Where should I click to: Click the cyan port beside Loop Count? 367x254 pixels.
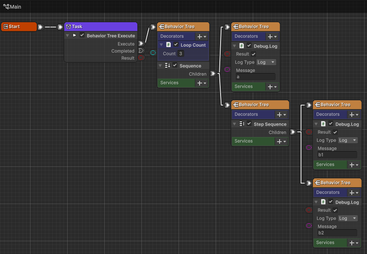pyautogui.click(x=153, y=53)
